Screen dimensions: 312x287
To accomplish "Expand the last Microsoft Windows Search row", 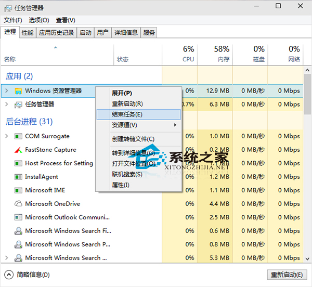I will pos(7,258).
